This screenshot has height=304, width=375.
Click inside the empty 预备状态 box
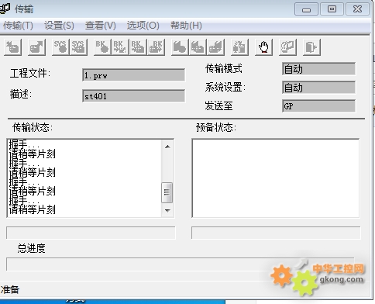click(x=276, y=178)
